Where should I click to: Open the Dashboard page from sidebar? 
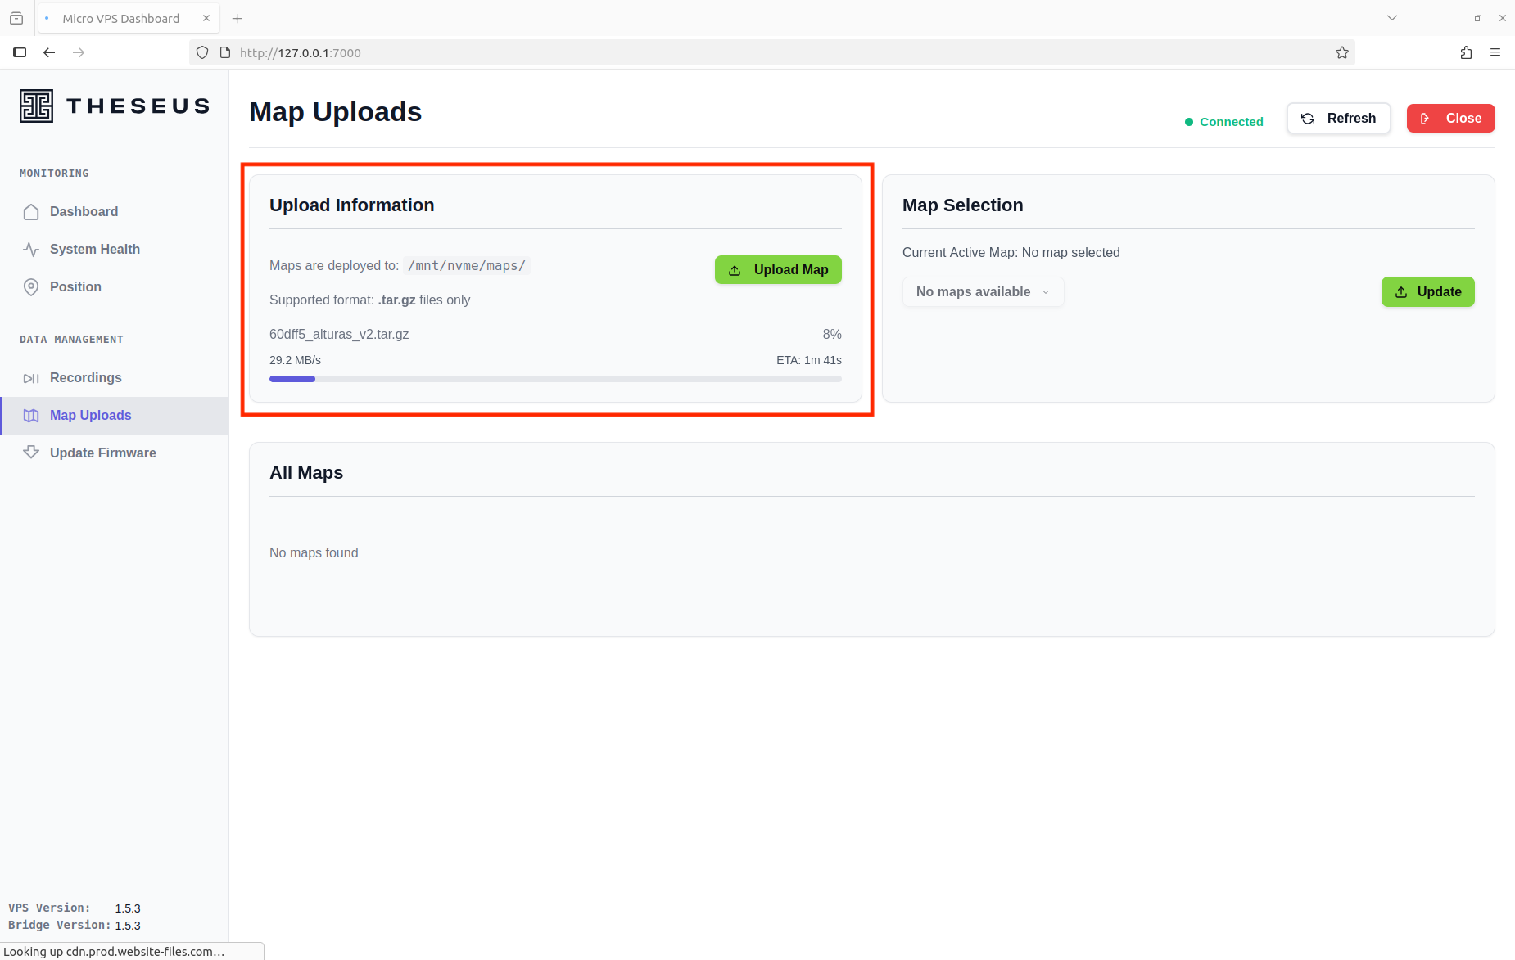point(84,211)
